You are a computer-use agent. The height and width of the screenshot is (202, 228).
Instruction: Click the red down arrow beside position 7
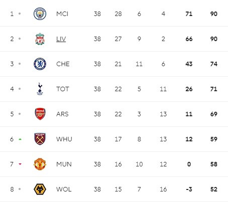(x=20, y=164)
